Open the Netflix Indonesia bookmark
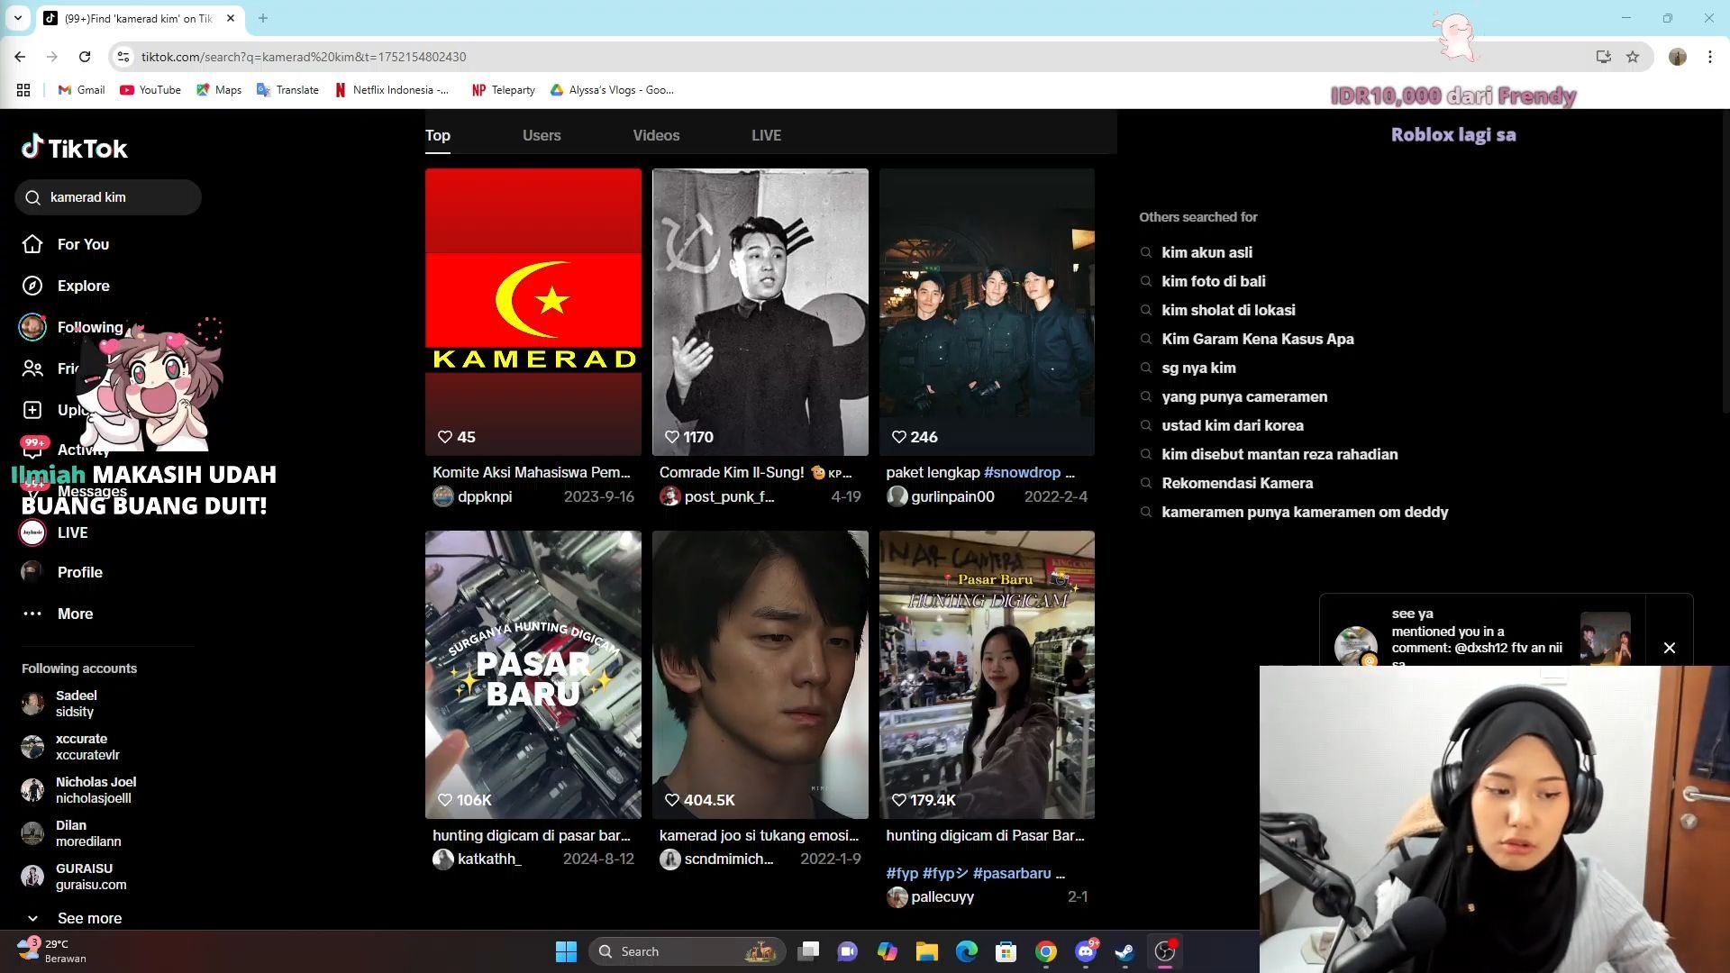The image size is (1730, 973). click(x=392, y=90)
